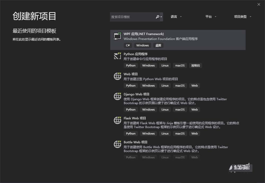Select the Bottle Web 项目 template title
The height and width of the screenshot is (183, 265).
(135, 142)
